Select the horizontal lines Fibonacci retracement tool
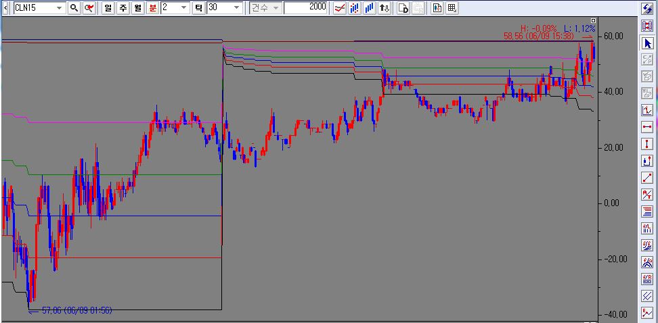 point(646,212)
